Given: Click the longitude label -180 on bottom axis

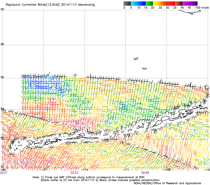Looking at the screenshot, I should (x=3, y=170).
